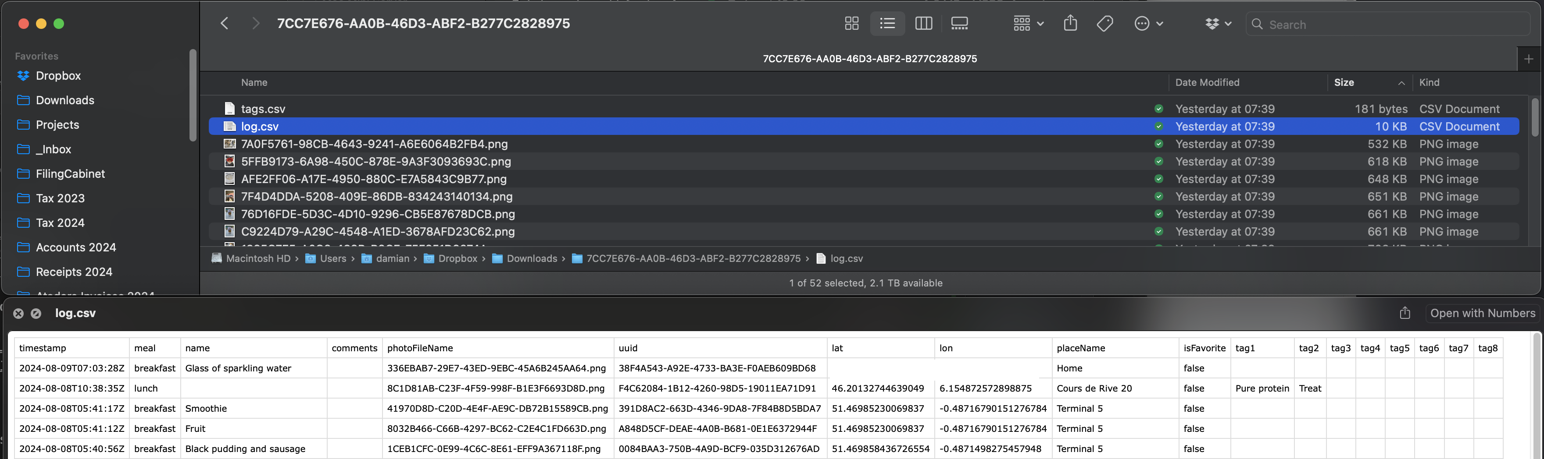Add a new tab with plus button
The image size is (1544, 459).
tap(1528, 59)
